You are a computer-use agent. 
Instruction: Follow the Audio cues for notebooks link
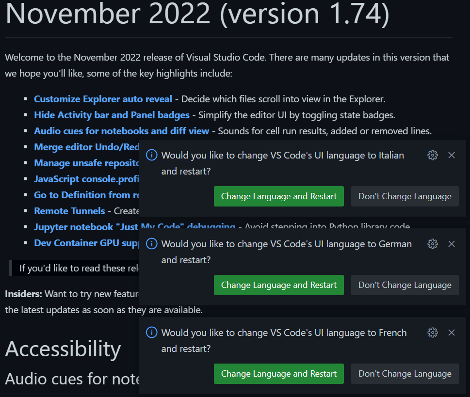coord(121,131)
